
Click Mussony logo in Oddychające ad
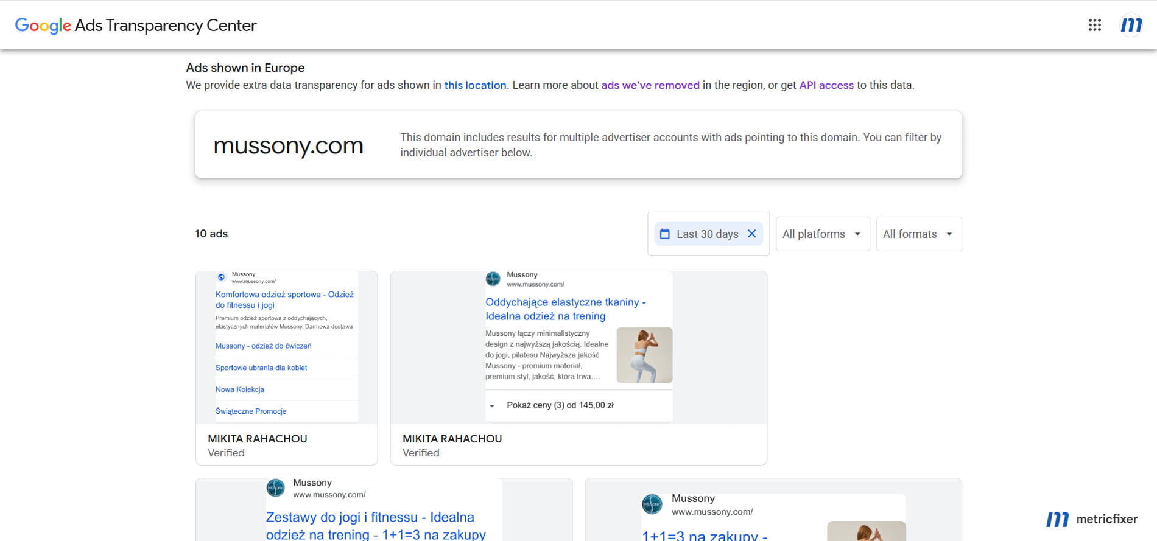point(493,279)
